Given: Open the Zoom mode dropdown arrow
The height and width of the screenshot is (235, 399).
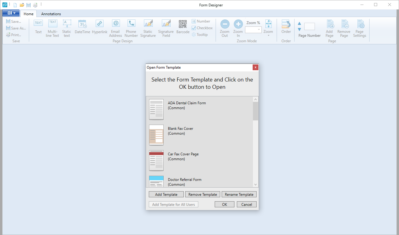Looking at the screenshot, I should pos(268,36).
